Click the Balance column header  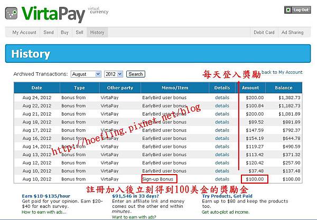pyautogui.click(x=284, y=88)
